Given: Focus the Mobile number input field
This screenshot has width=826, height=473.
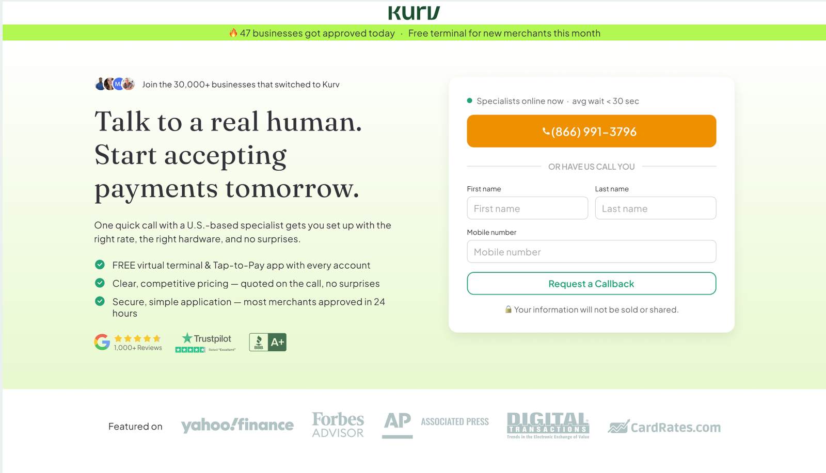Looking at the screenshot, I should (592, 252).
